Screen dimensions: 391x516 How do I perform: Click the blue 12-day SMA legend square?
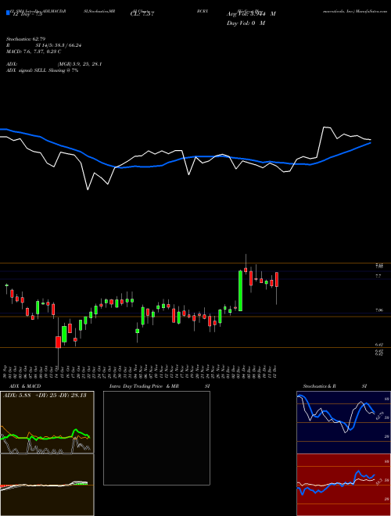8,13
